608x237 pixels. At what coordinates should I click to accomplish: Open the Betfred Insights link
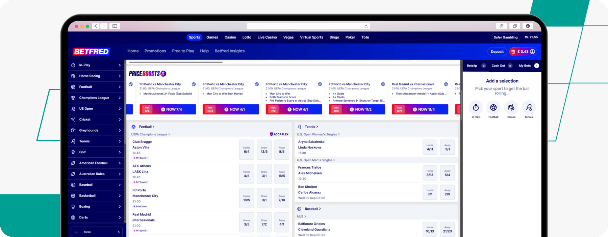click(x=230, y=51)
